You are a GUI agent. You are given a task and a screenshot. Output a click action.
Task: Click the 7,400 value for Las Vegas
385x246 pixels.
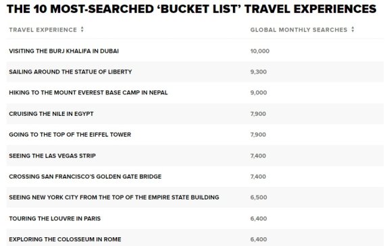pyautogui.click(x=258, y=156)
